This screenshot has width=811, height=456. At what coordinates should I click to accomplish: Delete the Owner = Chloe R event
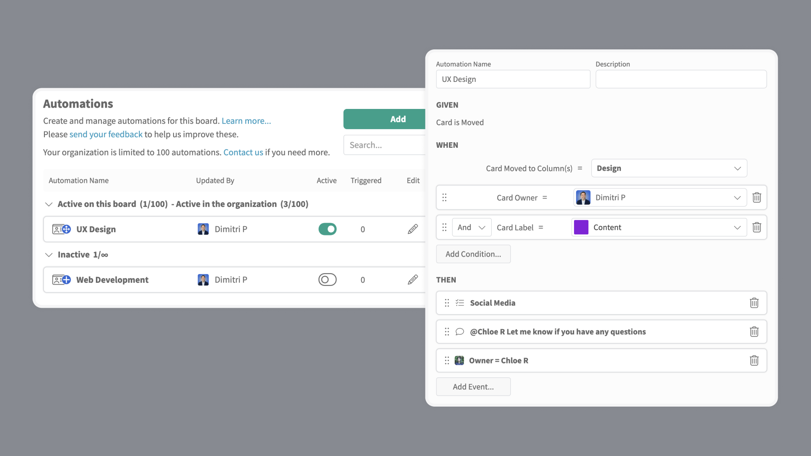(x=754, y=361)
